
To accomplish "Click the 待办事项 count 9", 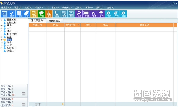I will point(13,99).
